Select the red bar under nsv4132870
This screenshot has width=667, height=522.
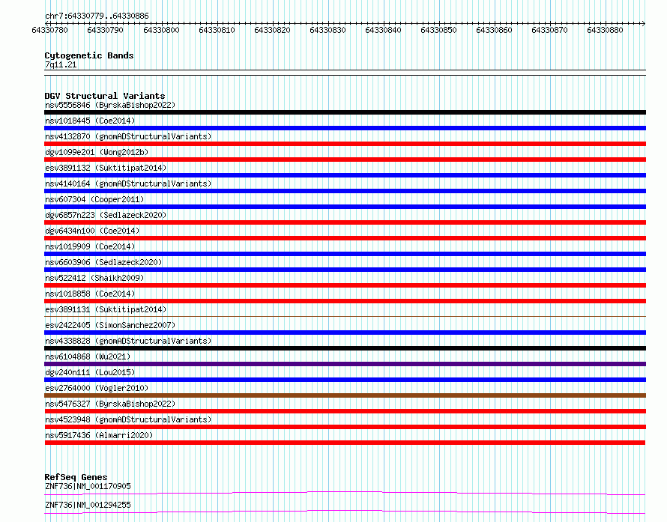(x=345, y=144)
